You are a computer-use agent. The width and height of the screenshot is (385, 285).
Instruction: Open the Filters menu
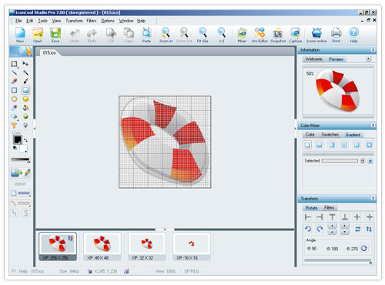click(x=92, y=21)
